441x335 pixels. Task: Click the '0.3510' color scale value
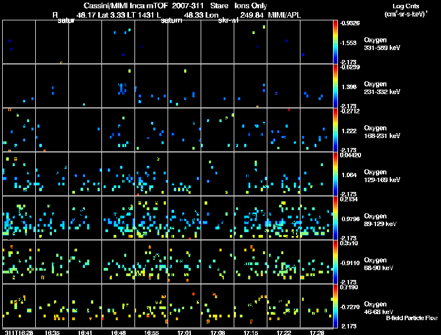(349, 243)
